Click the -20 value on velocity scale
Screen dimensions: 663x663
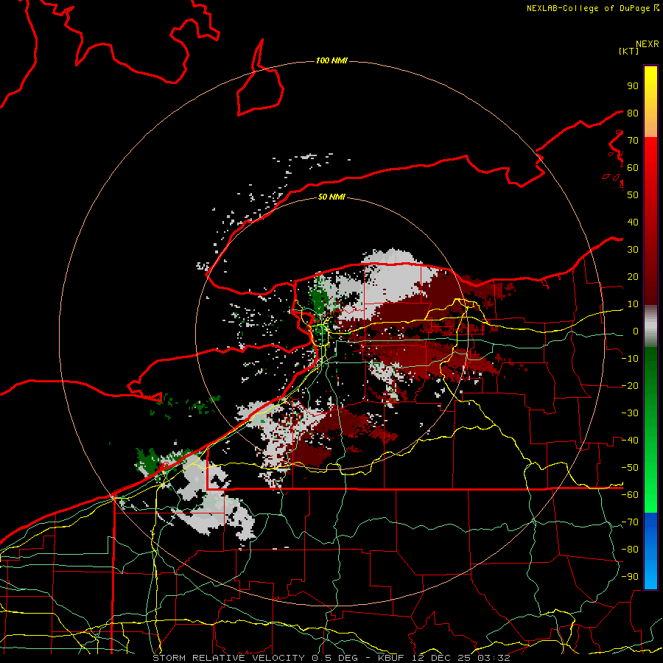point(630,386)
